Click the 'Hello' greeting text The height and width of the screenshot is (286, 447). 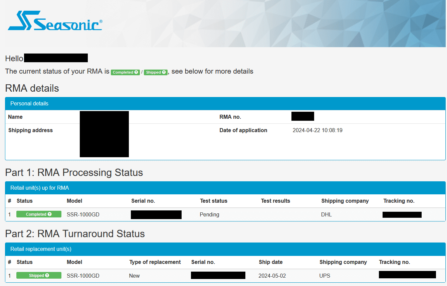coord(14,59)
